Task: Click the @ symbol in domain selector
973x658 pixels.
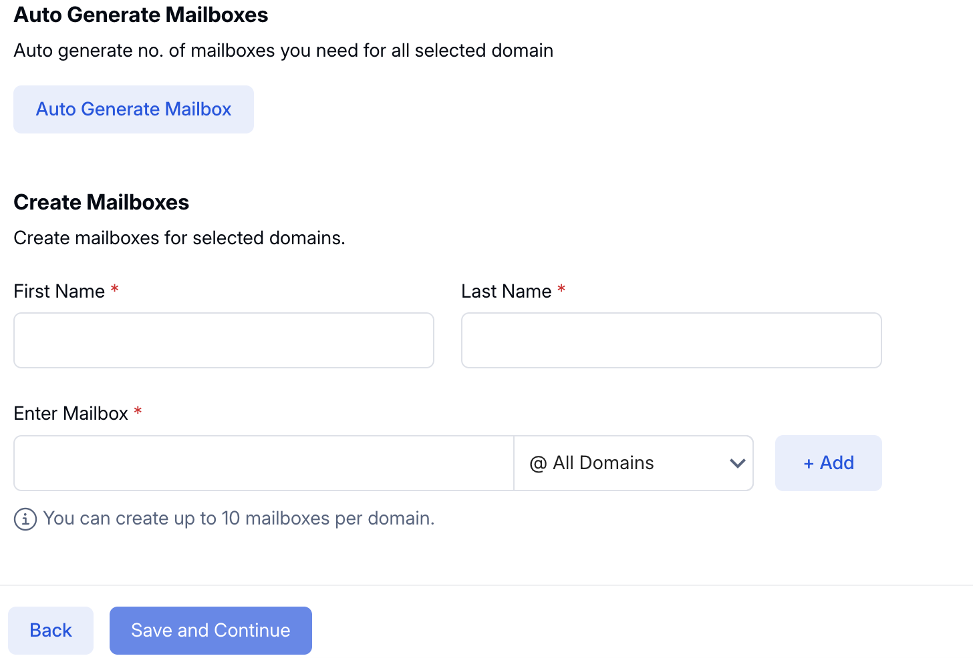Action: [x=538, y=464]
